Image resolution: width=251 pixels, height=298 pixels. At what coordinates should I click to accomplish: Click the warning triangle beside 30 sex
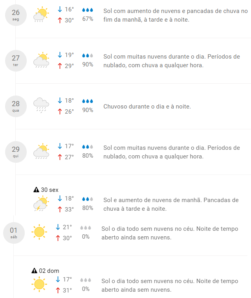pyautogui.click(x=37, y=190)
